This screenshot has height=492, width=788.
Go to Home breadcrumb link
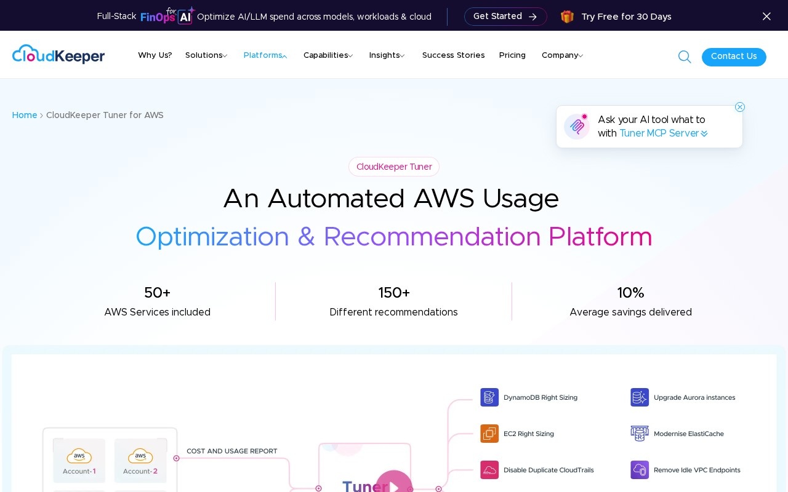(25, 115)
